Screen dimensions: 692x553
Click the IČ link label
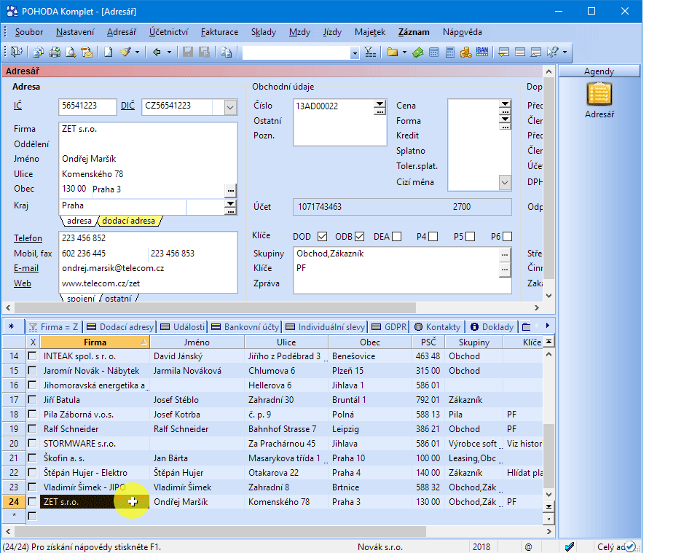click(17, 106)
